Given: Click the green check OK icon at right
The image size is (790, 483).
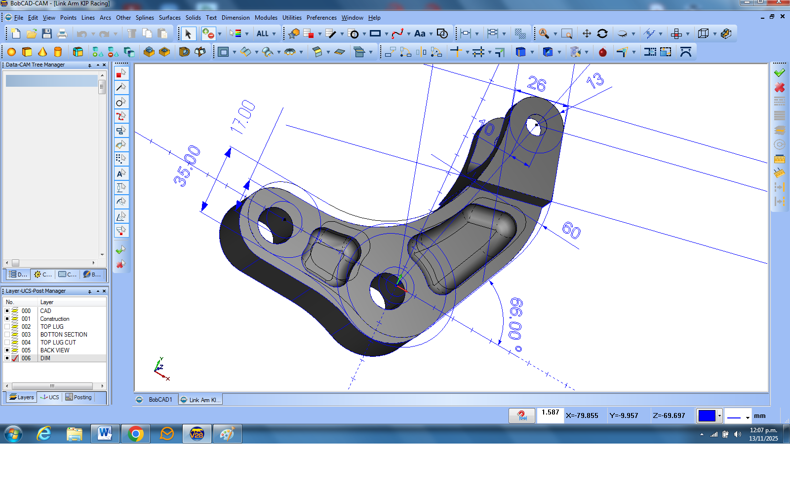Looking at the screenshot, I should coord(780,73).
